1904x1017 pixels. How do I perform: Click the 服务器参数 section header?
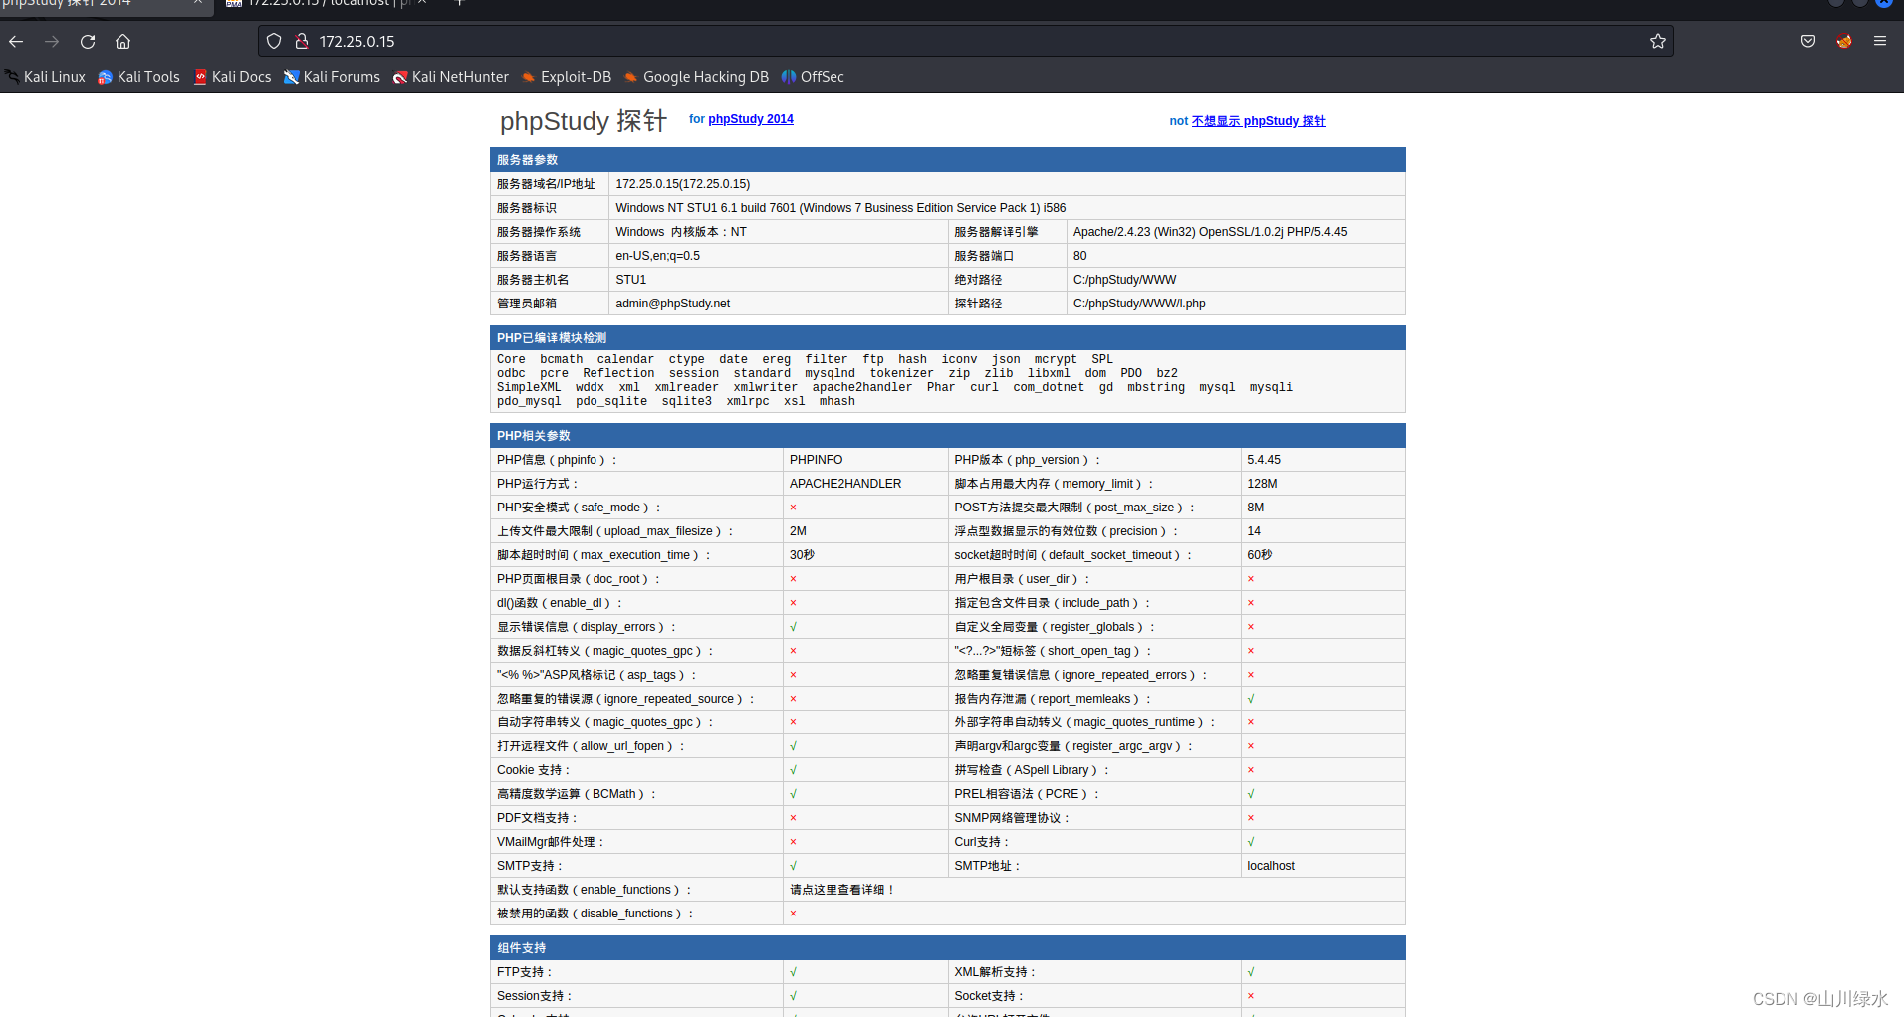coord(947,160)
